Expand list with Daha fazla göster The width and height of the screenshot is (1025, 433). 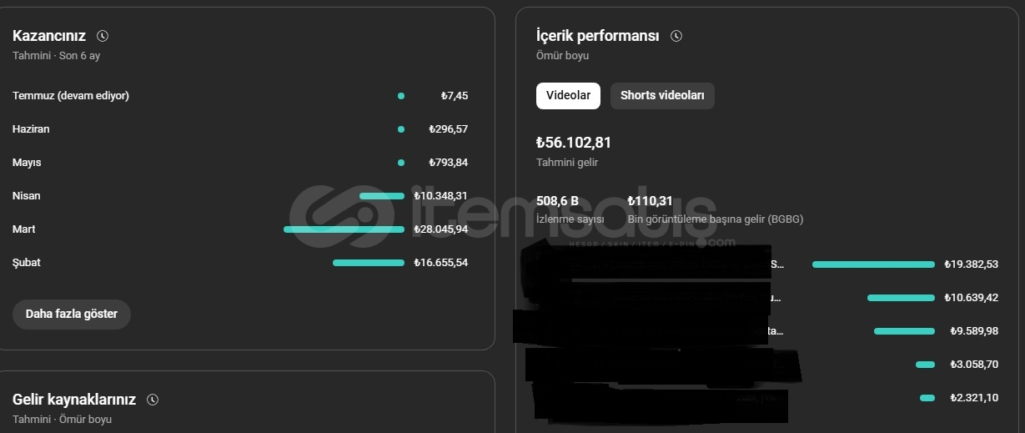click(72, 314)
